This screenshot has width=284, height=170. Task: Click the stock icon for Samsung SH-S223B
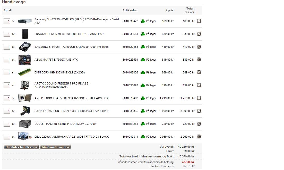click(x=143, y=21)
